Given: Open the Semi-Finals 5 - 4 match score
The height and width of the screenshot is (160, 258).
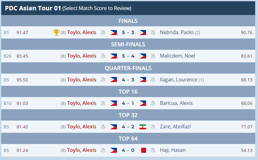Looking at the screenshot, I should click(128, 56).
